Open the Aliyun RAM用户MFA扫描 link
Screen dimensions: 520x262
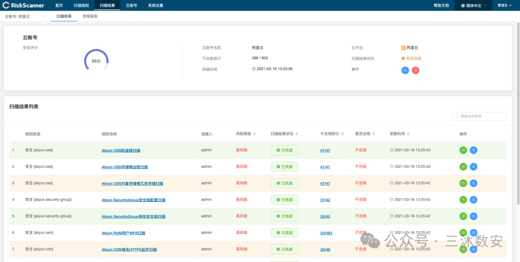pos(123,233)
